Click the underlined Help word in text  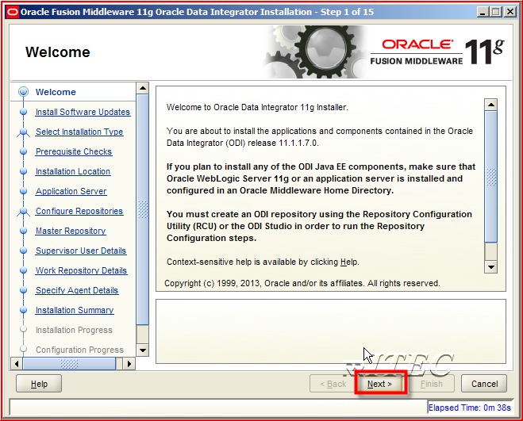click(348, 262)
